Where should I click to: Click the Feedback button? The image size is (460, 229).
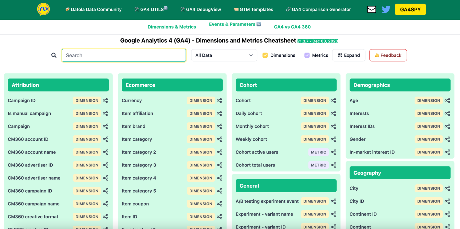point(388,55)
